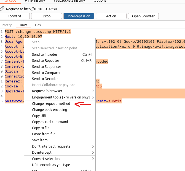Choose Send to Decoder
Image resolution: width=185 pixels, height=171 pixels.
[60, 79]
